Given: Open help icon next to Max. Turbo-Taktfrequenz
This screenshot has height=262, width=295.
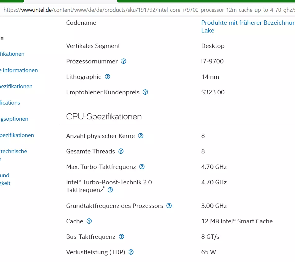Looking at the screenshot, I should point(142,167).
